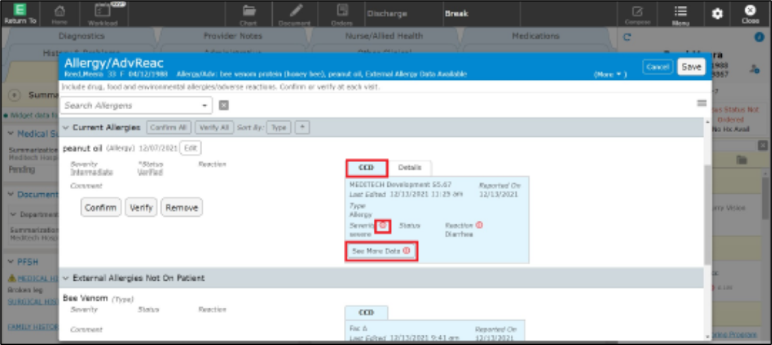This screenshot has width=772, height=345.
Task: Click the settings gear icon
Action: 716,14
